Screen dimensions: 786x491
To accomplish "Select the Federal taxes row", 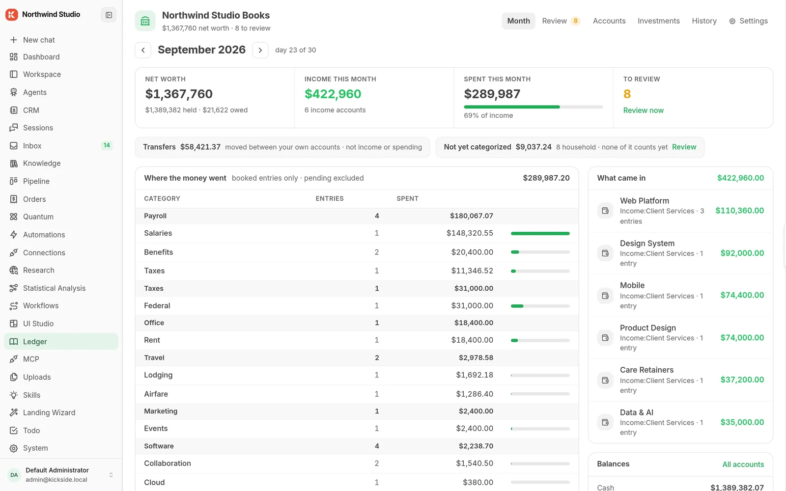I will point(357,306).
